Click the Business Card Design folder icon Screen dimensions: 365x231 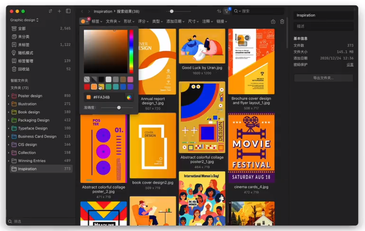tap(14, 136)
